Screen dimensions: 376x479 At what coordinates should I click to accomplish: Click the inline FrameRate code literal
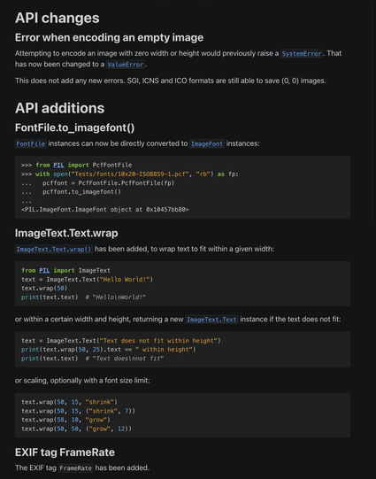click(75, 468)
